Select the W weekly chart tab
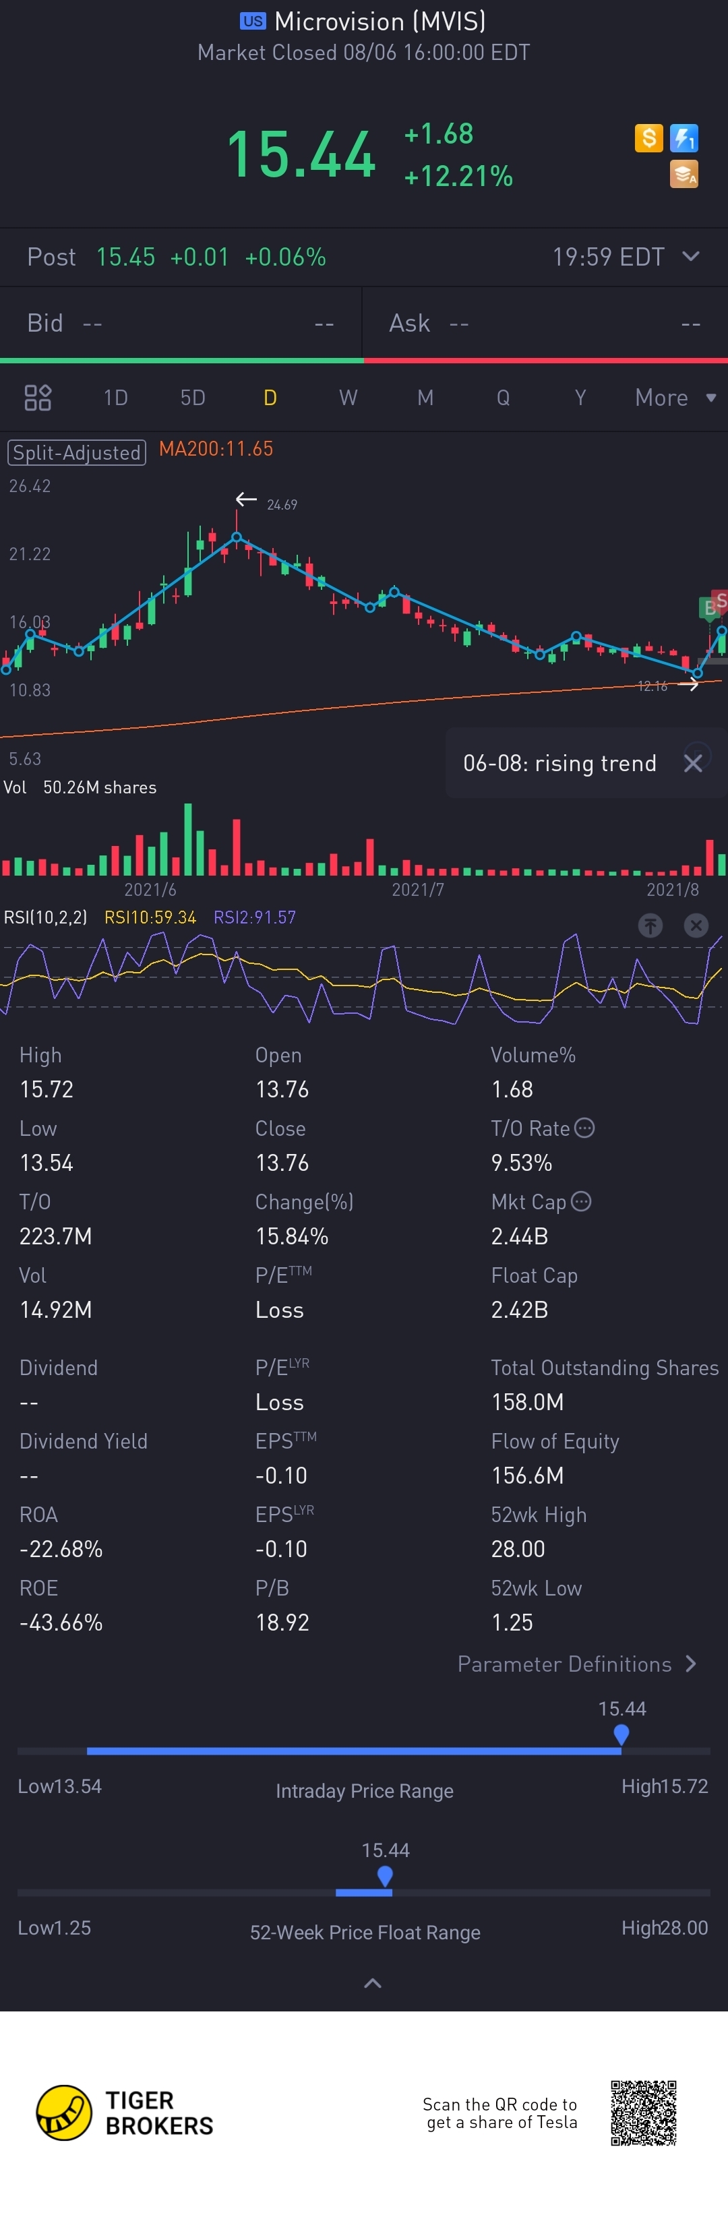This screenshot has width=728, height=2215. click(348, 397)
